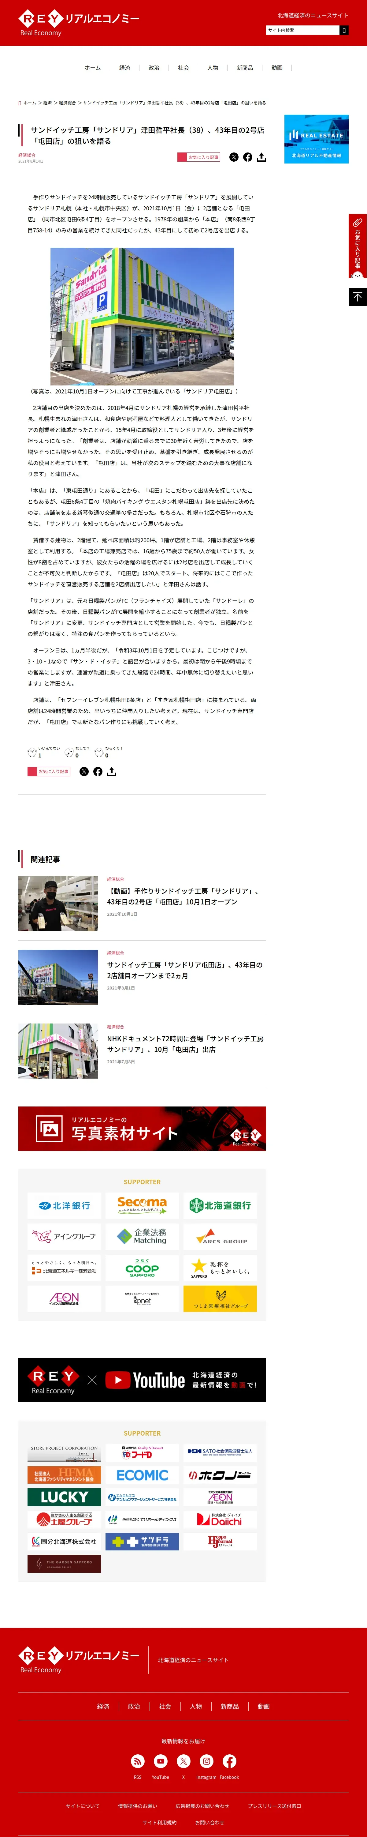Image resolution: width=367 pixels, height=1837 pixels.
Task: Open the share/upload icon near the article title
Action: pos(261,157)
